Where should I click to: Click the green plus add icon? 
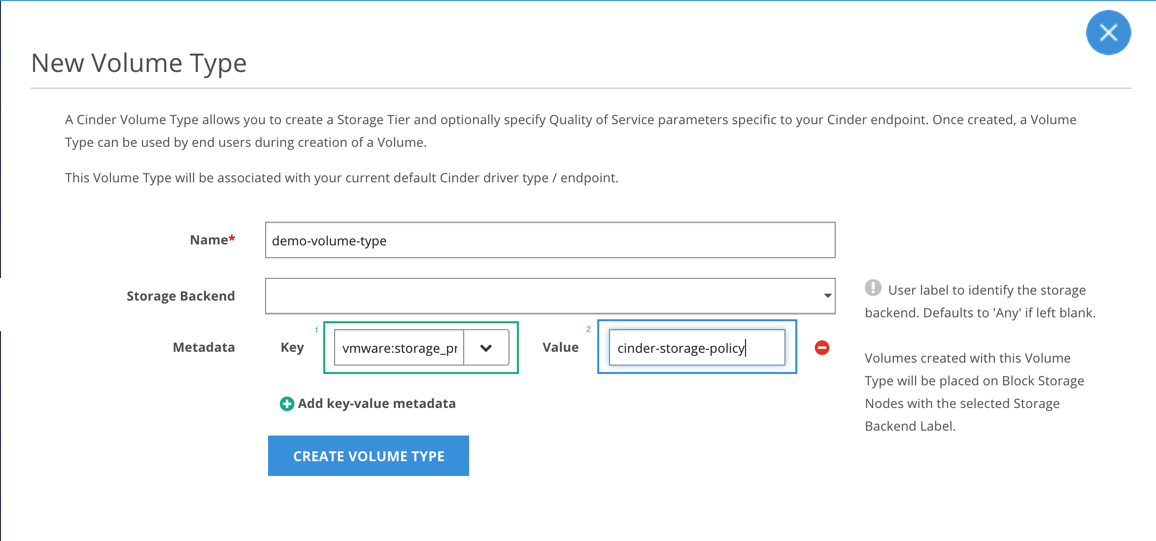pos(286,404)
